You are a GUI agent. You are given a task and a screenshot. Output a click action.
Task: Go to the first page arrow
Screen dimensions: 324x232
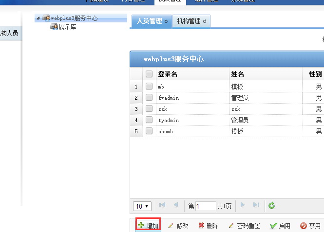162,206
